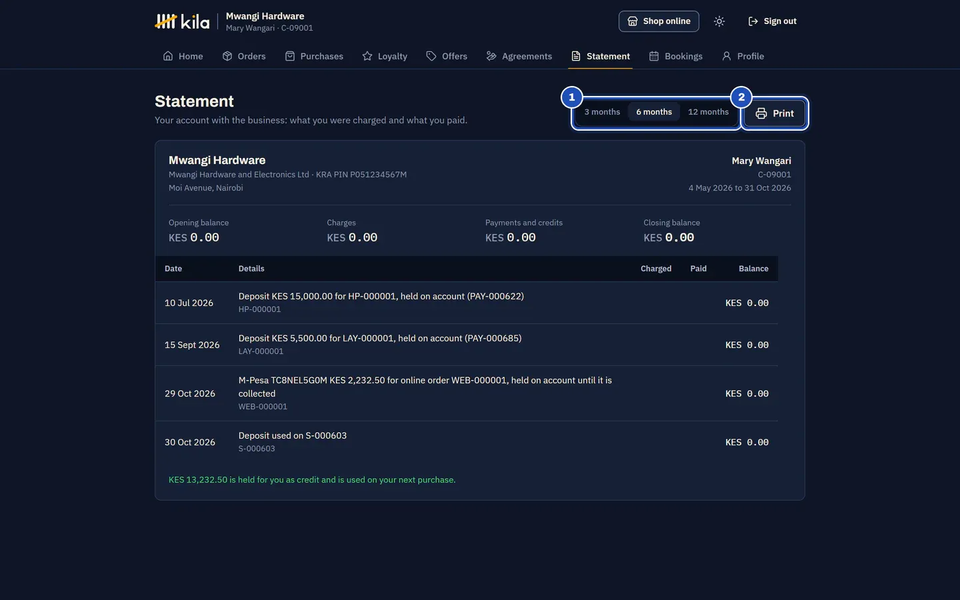Switch to the 12 months period
The height and width of the screenshot is (600, 960).
click(x=708, y=112)
